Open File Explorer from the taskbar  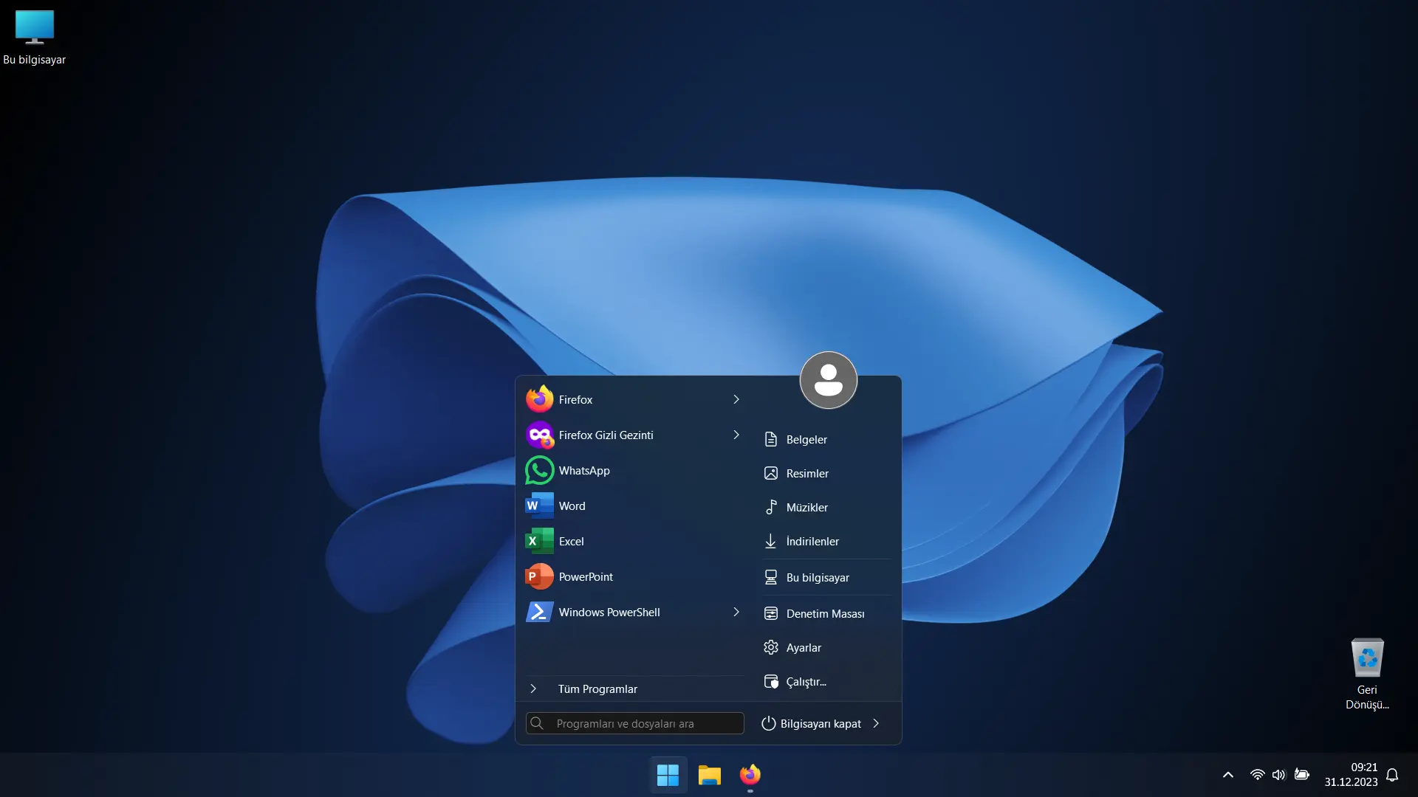(709, 775)
